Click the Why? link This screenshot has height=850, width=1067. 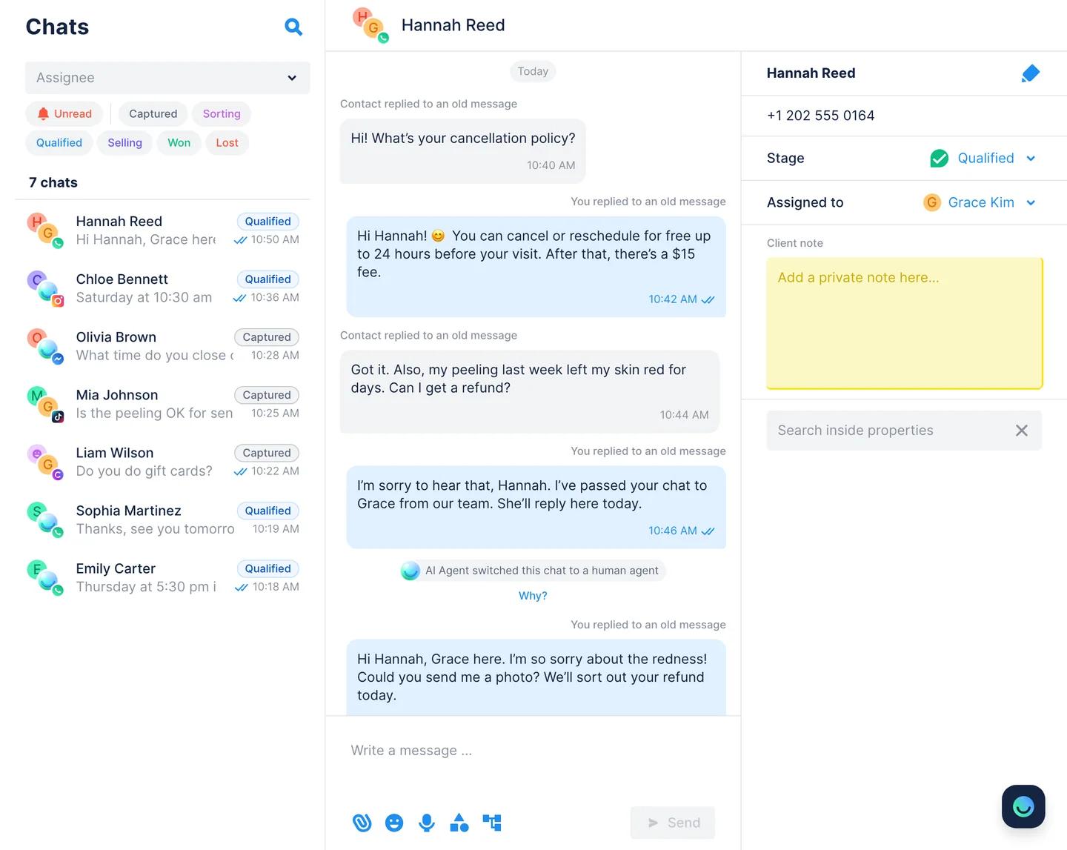[x=533, y=596]
